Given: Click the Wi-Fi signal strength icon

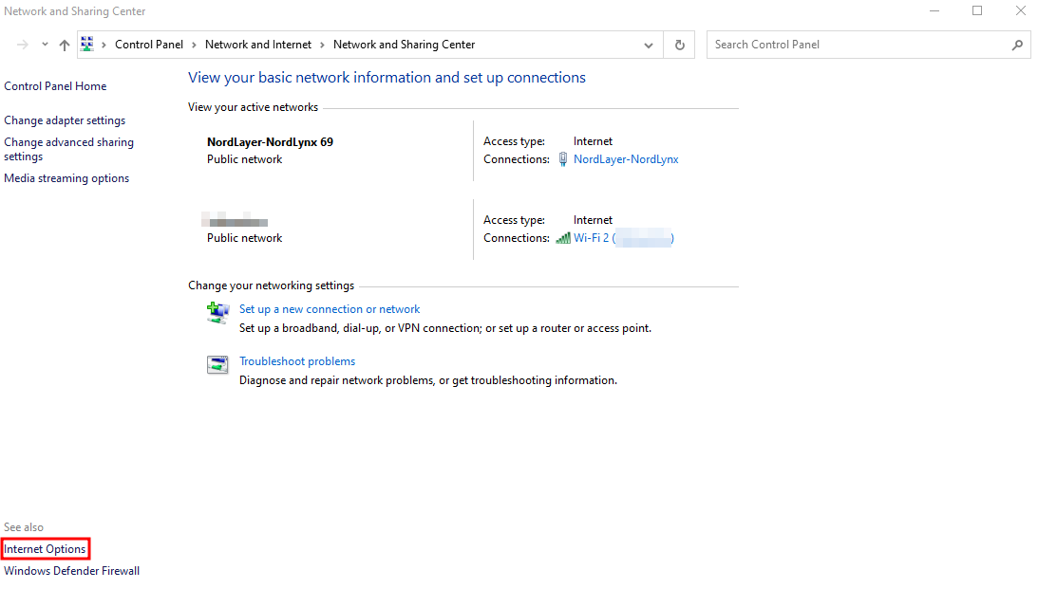Looking at the screenshot, I should (562, 237).
